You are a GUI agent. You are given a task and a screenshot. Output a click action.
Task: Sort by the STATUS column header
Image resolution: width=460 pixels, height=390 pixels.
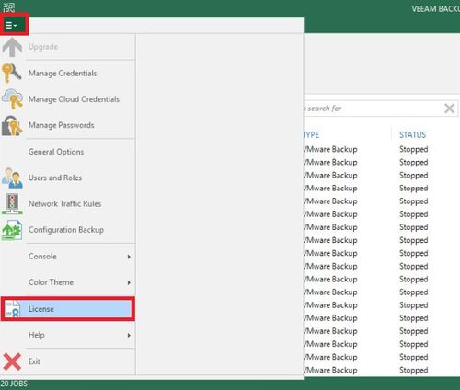pos(412,135)
